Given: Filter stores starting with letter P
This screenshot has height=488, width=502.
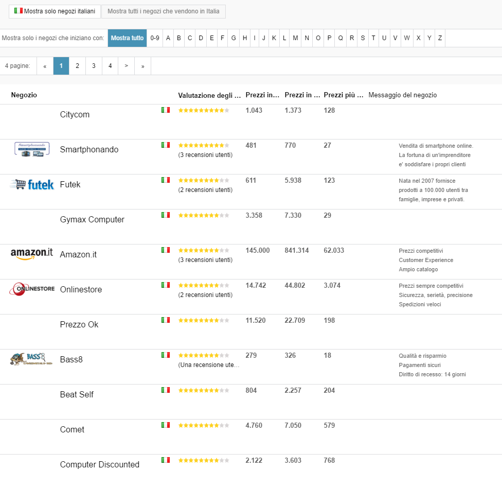Looking at the screenshot, I should click(x=329, y=38).
